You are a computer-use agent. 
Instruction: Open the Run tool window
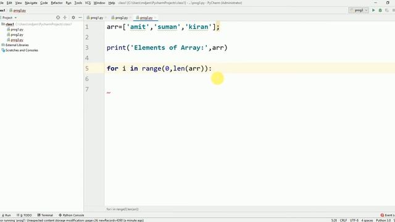coord(6,215)
